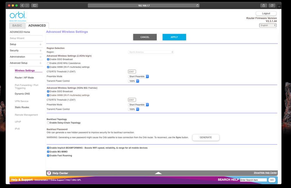Viewport: 291px width, 188px height.
Task: Toggle Enable MU-MIMO checkbox
Action: coord(48,152)
